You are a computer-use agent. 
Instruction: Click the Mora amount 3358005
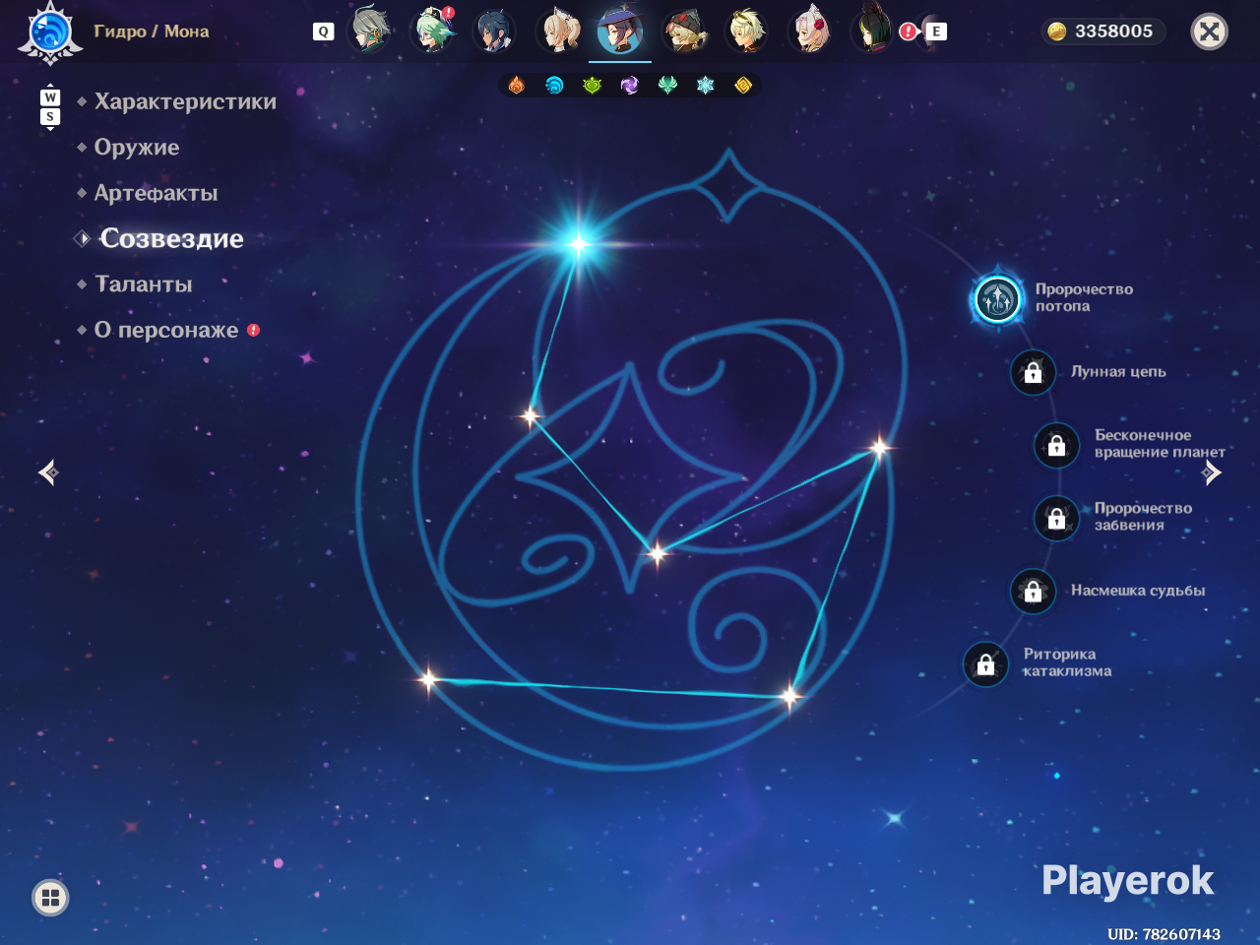point(1113,31)
